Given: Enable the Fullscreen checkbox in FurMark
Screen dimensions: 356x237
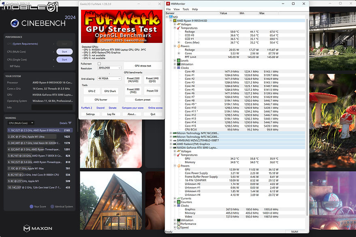Looking at the screenshot, I should (99, 64).
